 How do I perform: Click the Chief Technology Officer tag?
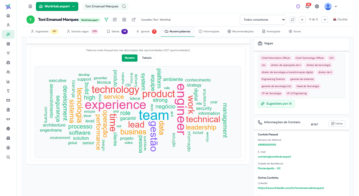coord(310,58)
